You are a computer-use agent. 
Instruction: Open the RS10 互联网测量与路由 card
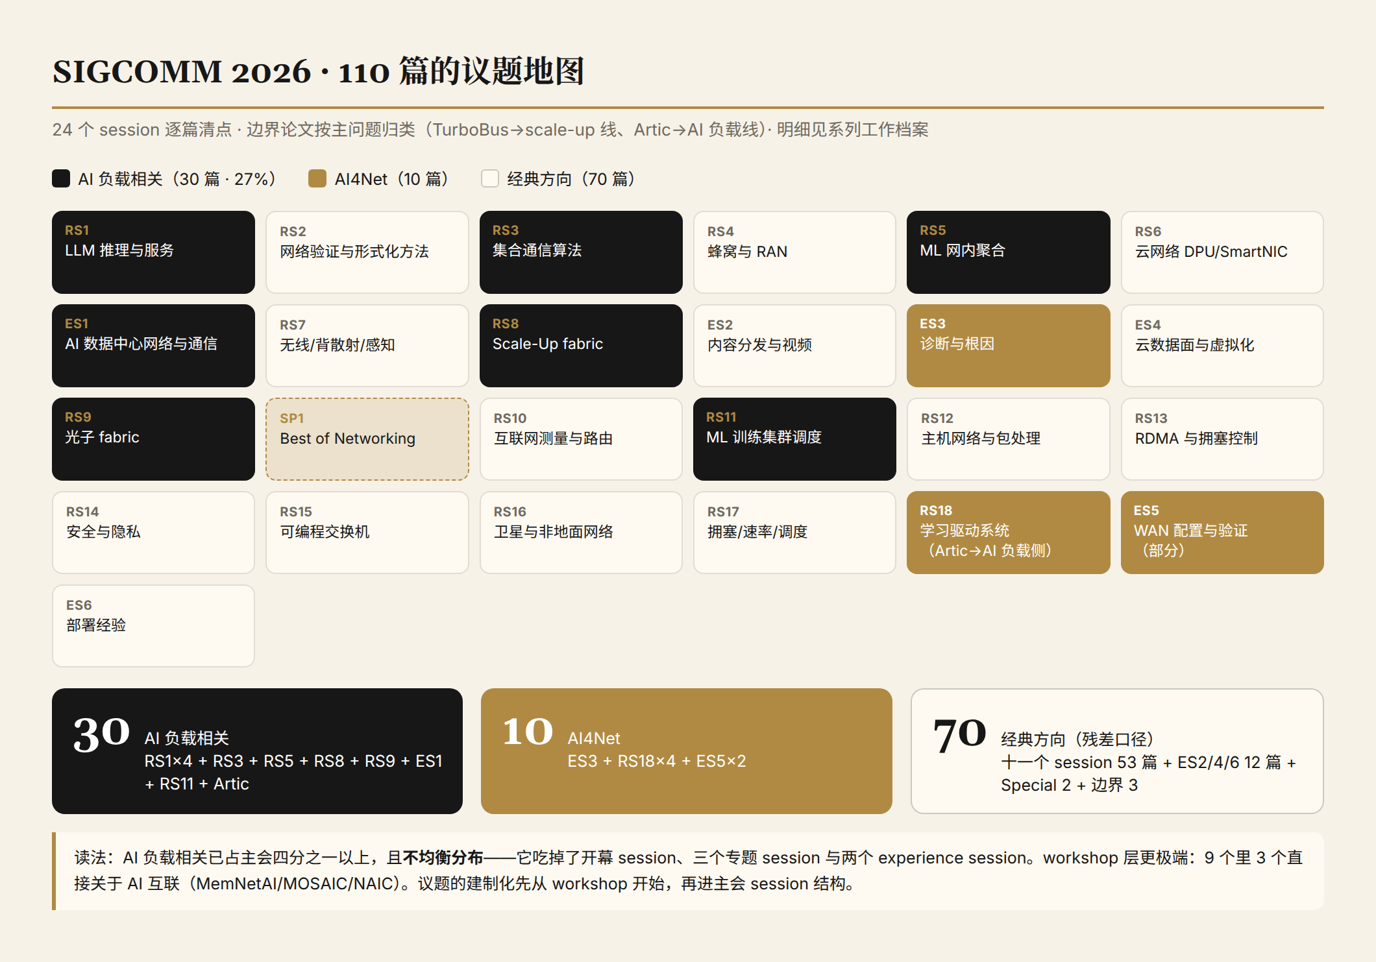click(581, 439)
